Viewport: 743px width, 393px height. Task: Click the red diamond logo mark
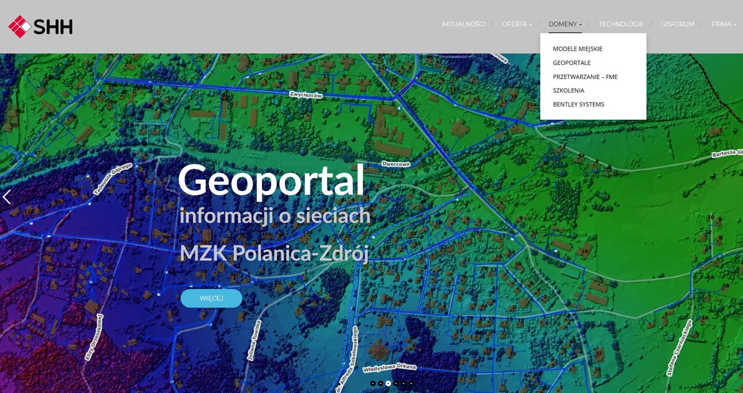20,26
